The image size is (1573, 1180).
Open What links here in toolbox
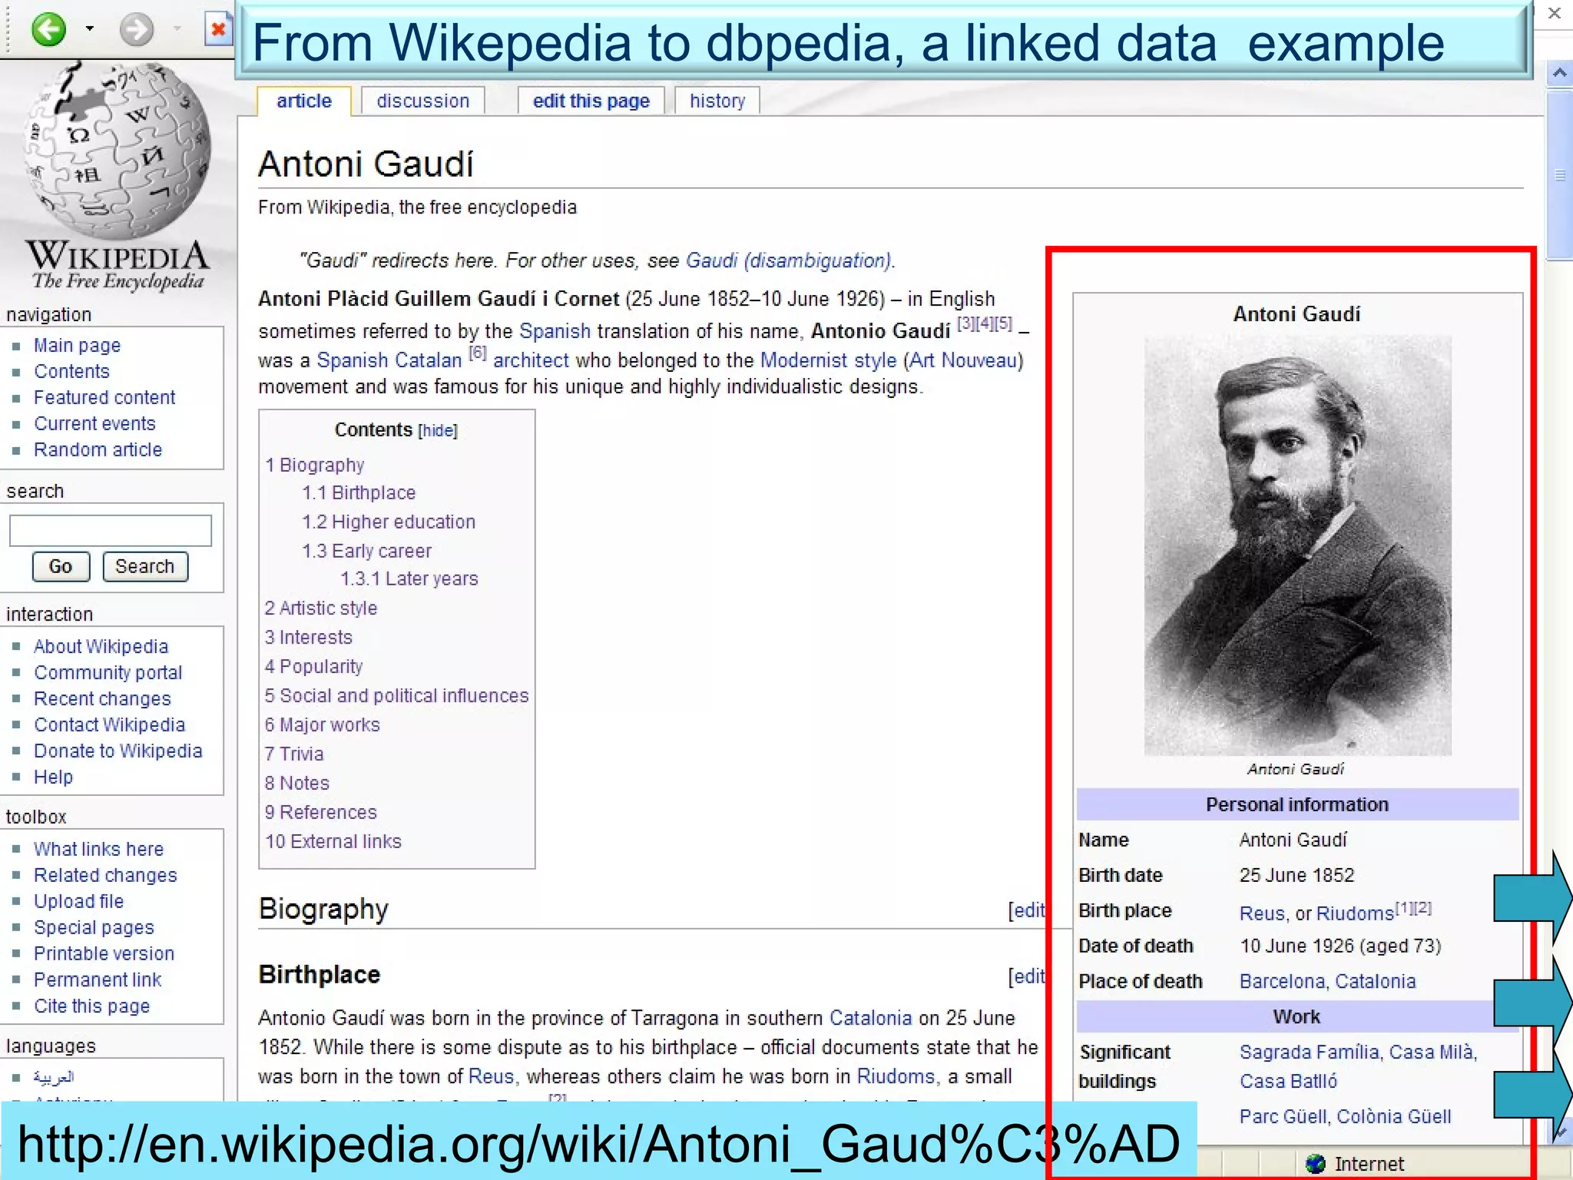(x=98, y=849)
